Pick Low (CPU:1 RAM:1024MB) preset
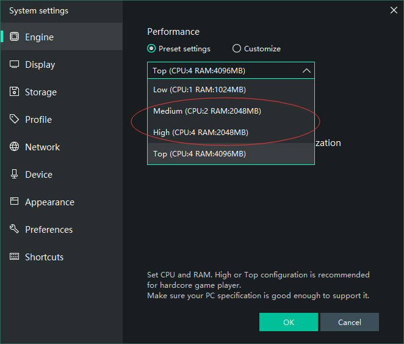Screen dimensions: 404x344 click(200, 90)
